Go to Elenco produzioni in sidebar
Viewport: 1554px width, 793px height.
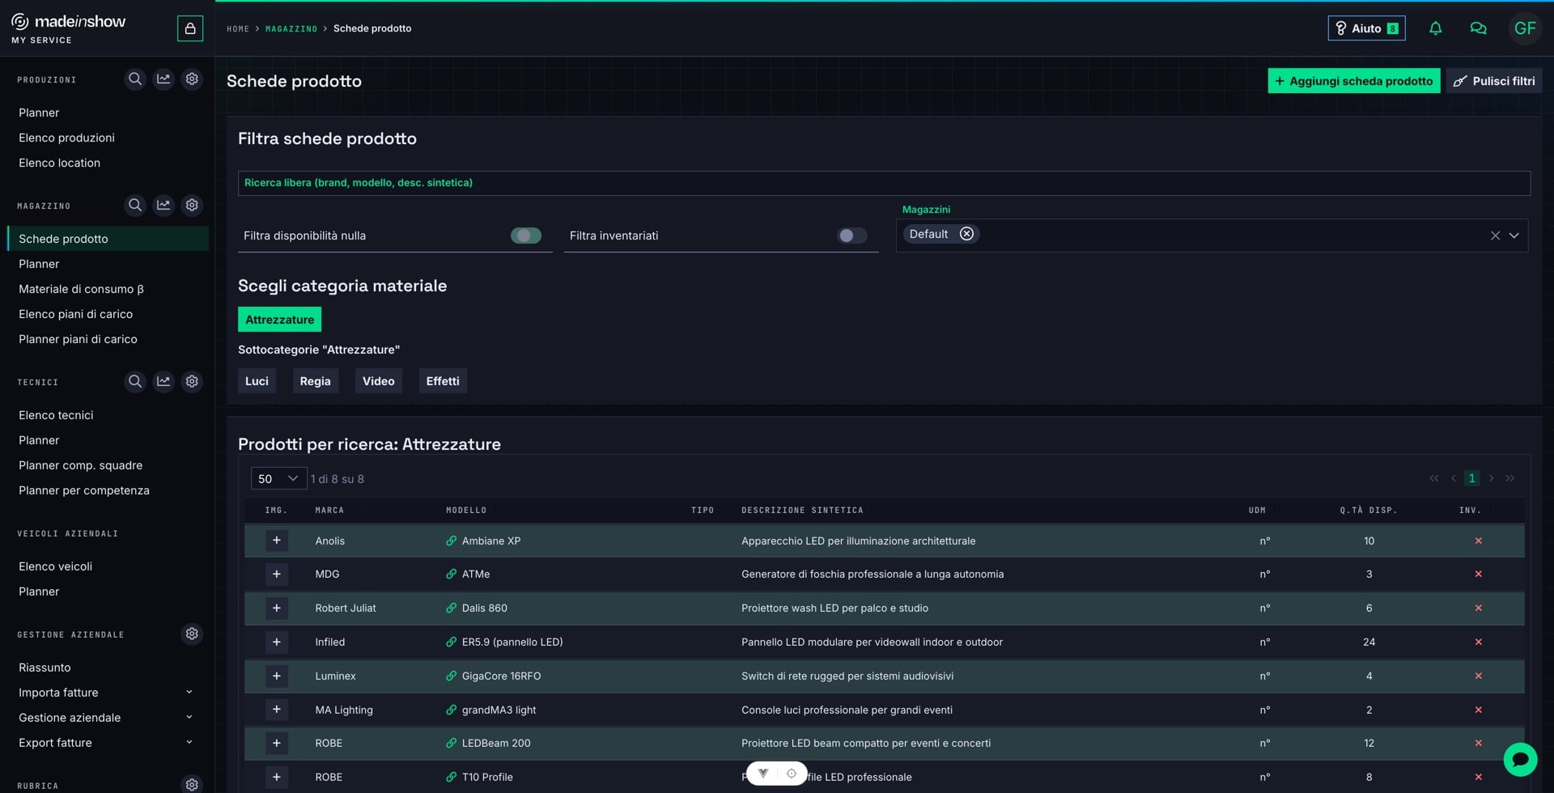[66, 138]
